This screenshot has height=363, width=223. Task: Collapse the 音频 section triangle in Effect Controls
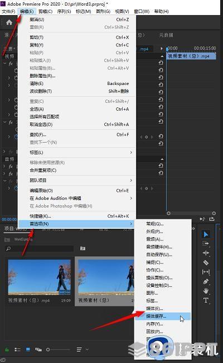pos(162,159)
